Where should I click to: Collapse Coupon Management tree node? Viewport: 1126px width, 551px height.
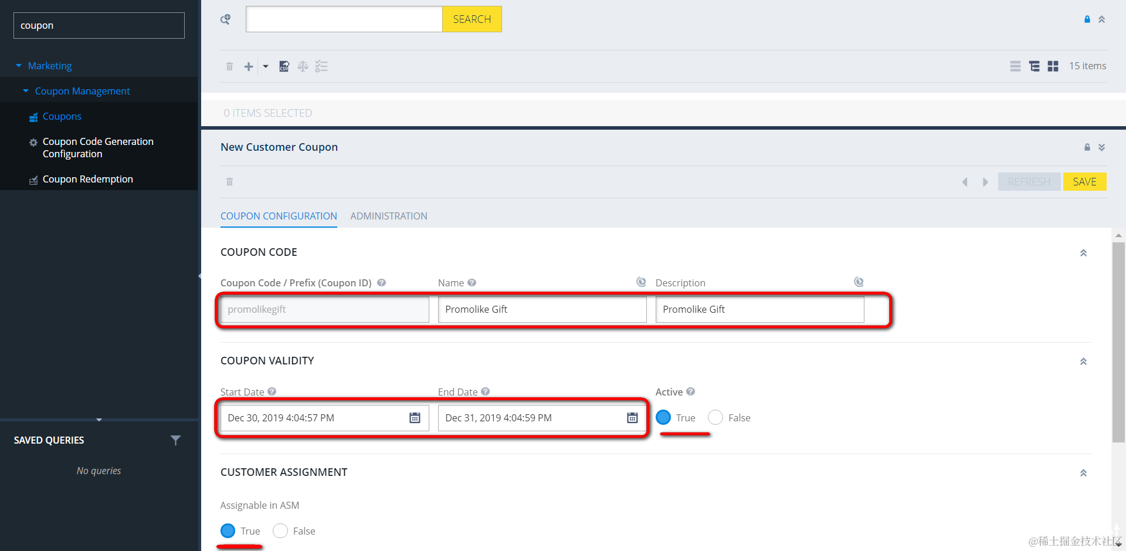[26, 91]
